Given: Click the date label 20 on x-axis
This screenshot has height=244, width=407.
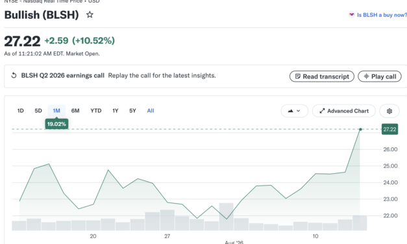Looking at the screenshot, I should [93, 236].
